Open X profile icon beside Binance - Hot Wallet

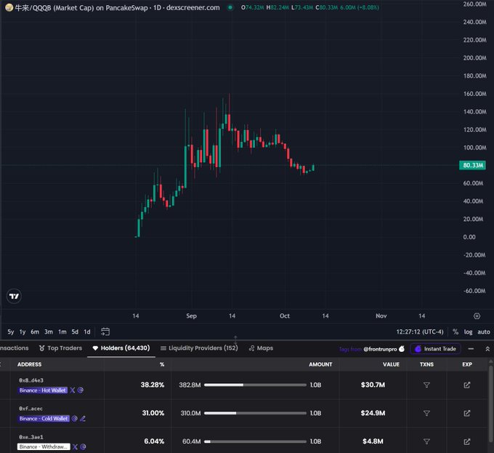point(73,390)
